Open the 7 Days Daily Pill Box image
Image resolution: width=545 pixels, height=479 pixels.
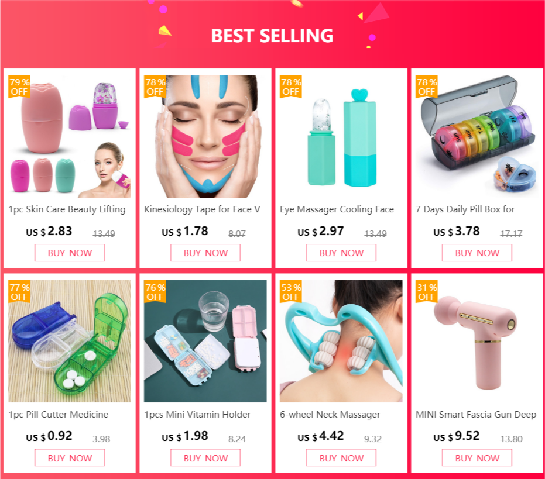[x=477, y=136]
